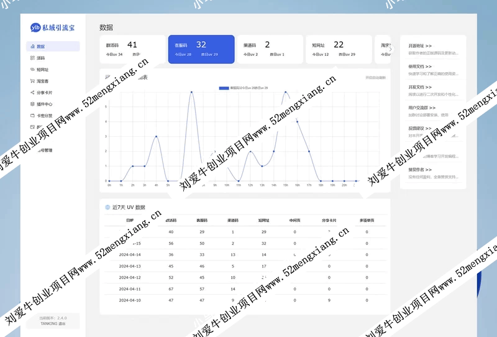Select the 渠道码 2 stats card

(270, 49)
